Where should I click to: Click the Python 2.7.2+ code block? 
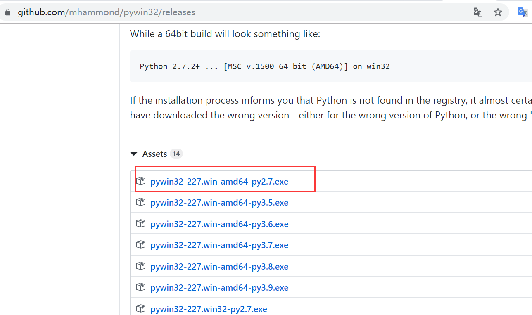331,66
